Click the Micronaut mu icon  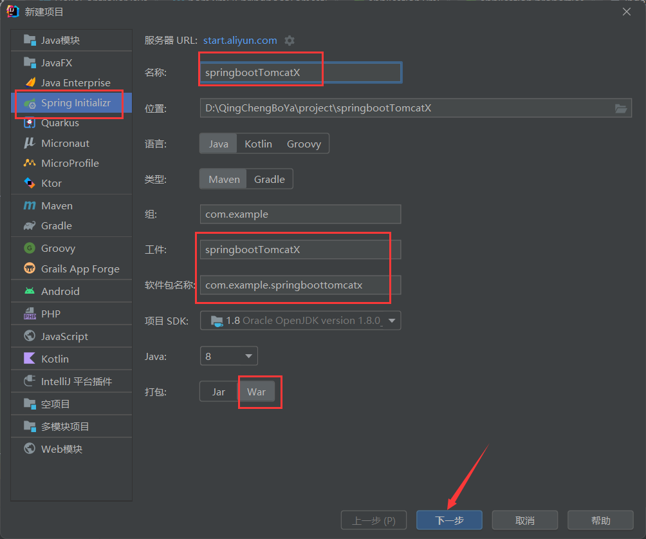pos(30,143)
